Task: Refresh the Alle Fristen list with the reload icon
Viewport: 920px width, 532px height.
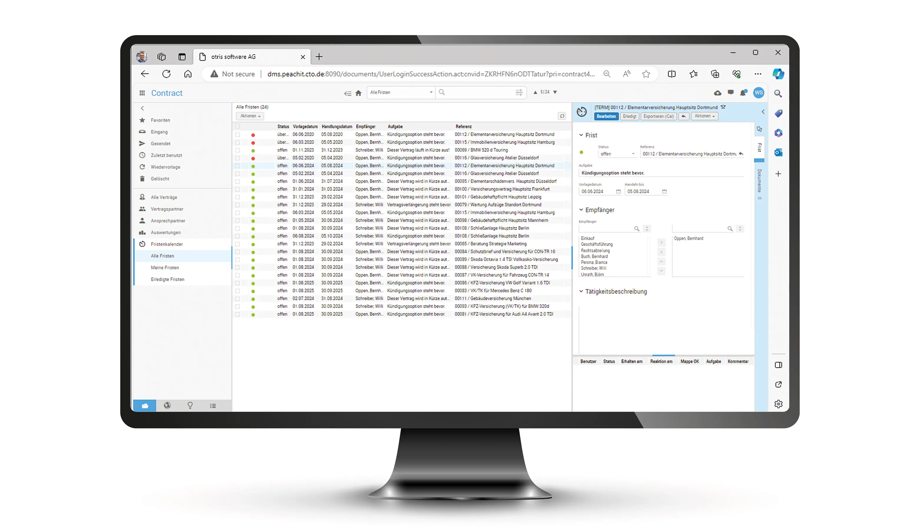Action: tap(562, 116)
